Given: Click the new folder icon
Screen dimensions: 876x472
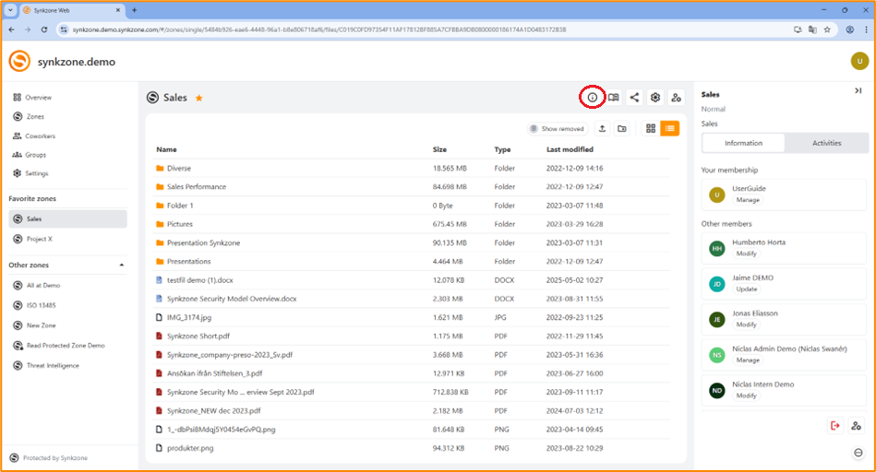Looking at the screenshot, I should (622, 129).
